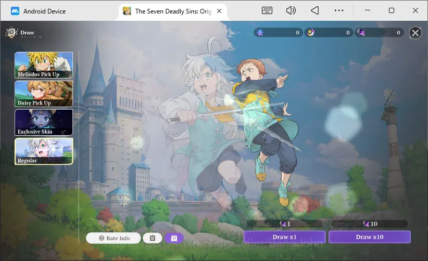Close The Seven Deadly Sins tab

click(x=219, y=11)
